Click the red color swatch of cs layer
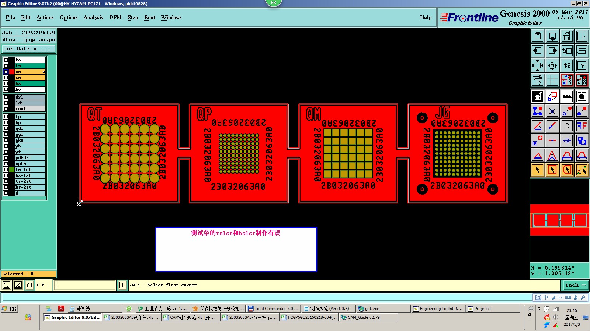590x331 pixels. pyautogui.click(x=12, y=72)
